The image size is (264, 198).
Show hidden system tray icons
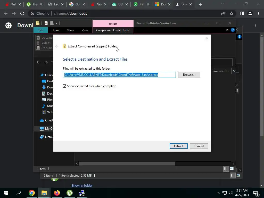[x=218, y=193]
